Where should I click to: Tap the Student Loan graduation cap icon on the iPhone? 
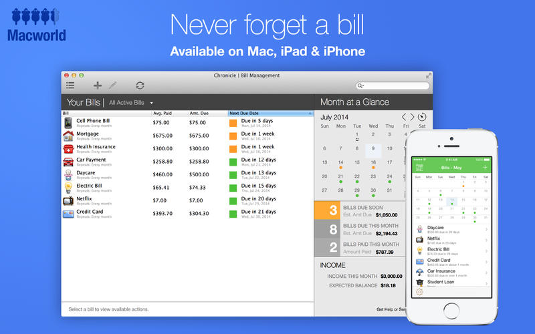(420, 283)
